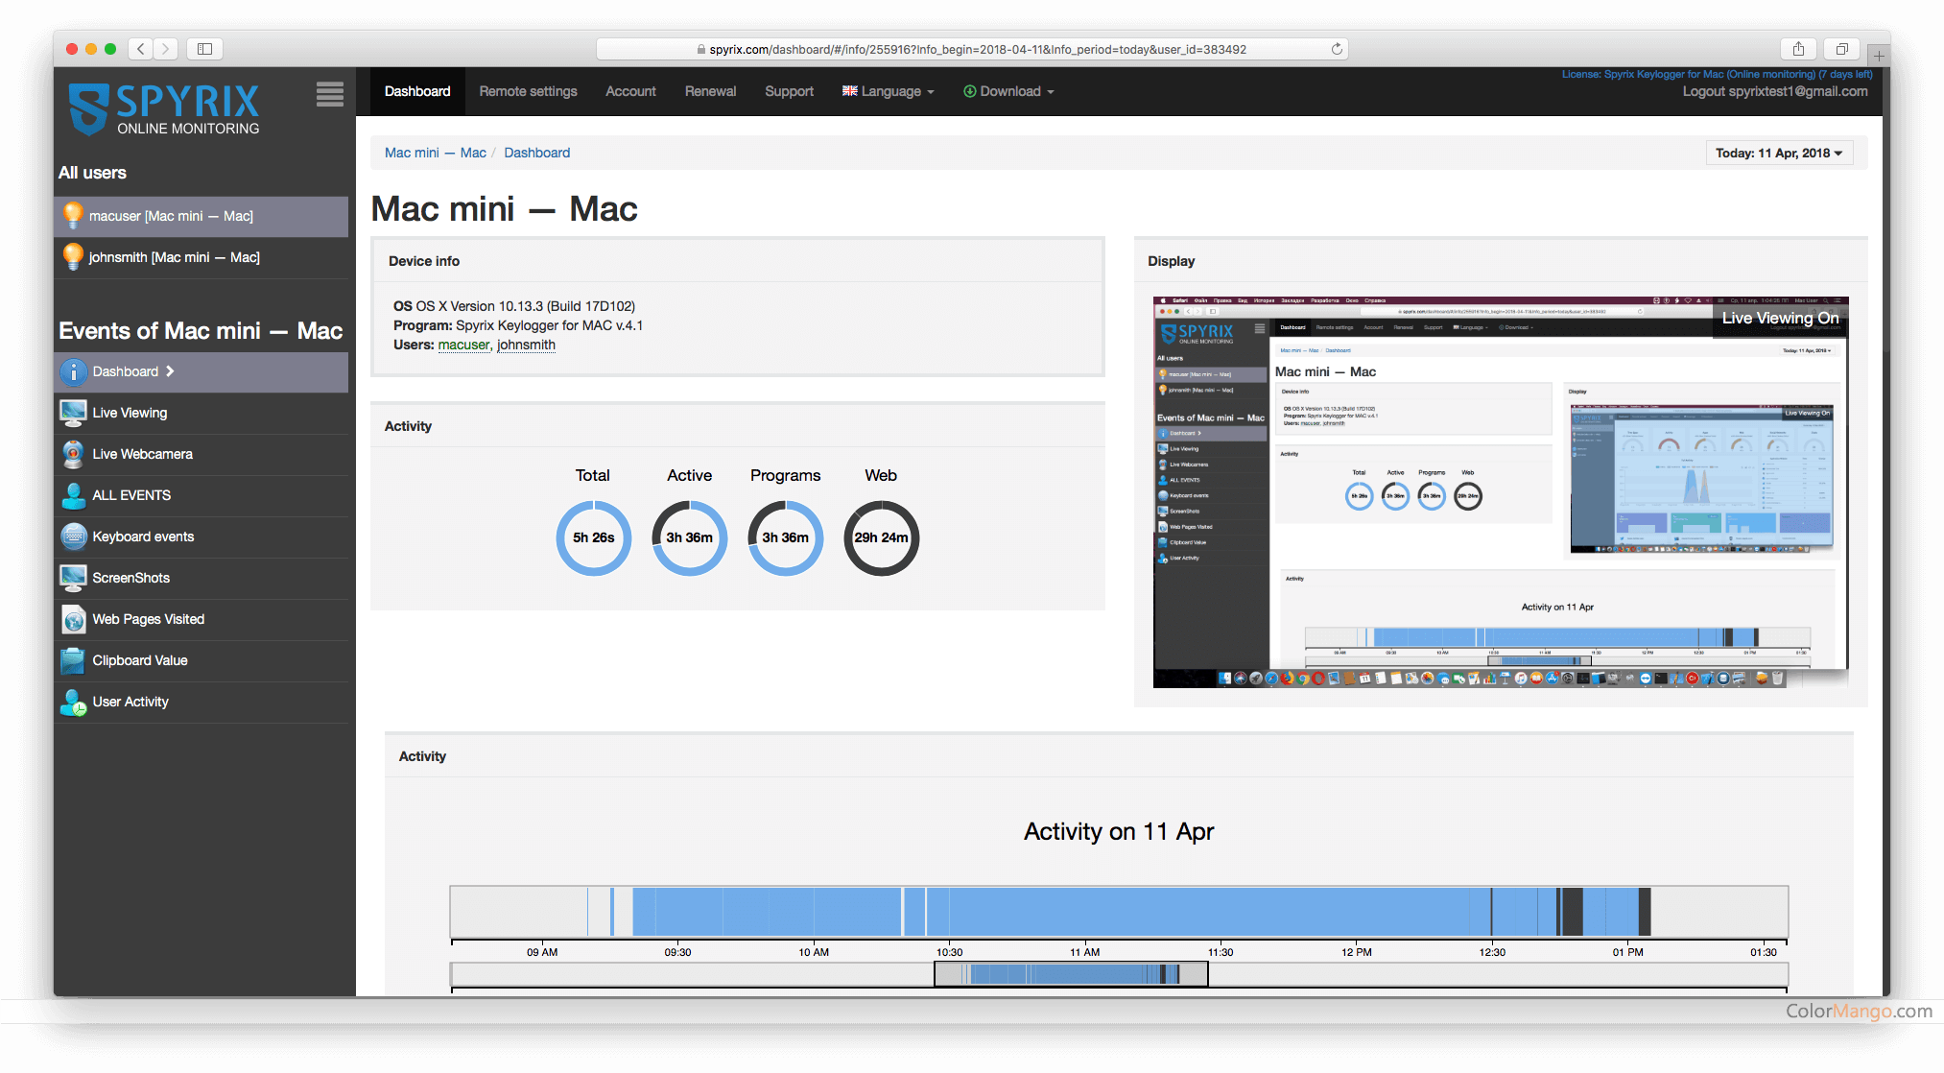This screenshot has width=1944, height=1073.
Task: Click the Live Webcamera icon
Action: [73, 454]
